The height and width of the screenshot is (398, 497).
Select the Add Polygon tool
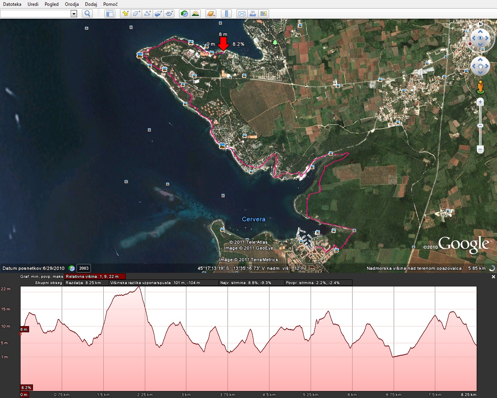point(136,14)
